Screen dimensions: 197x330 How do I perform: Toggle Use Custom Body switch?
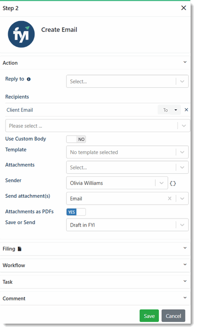point(76,139)
